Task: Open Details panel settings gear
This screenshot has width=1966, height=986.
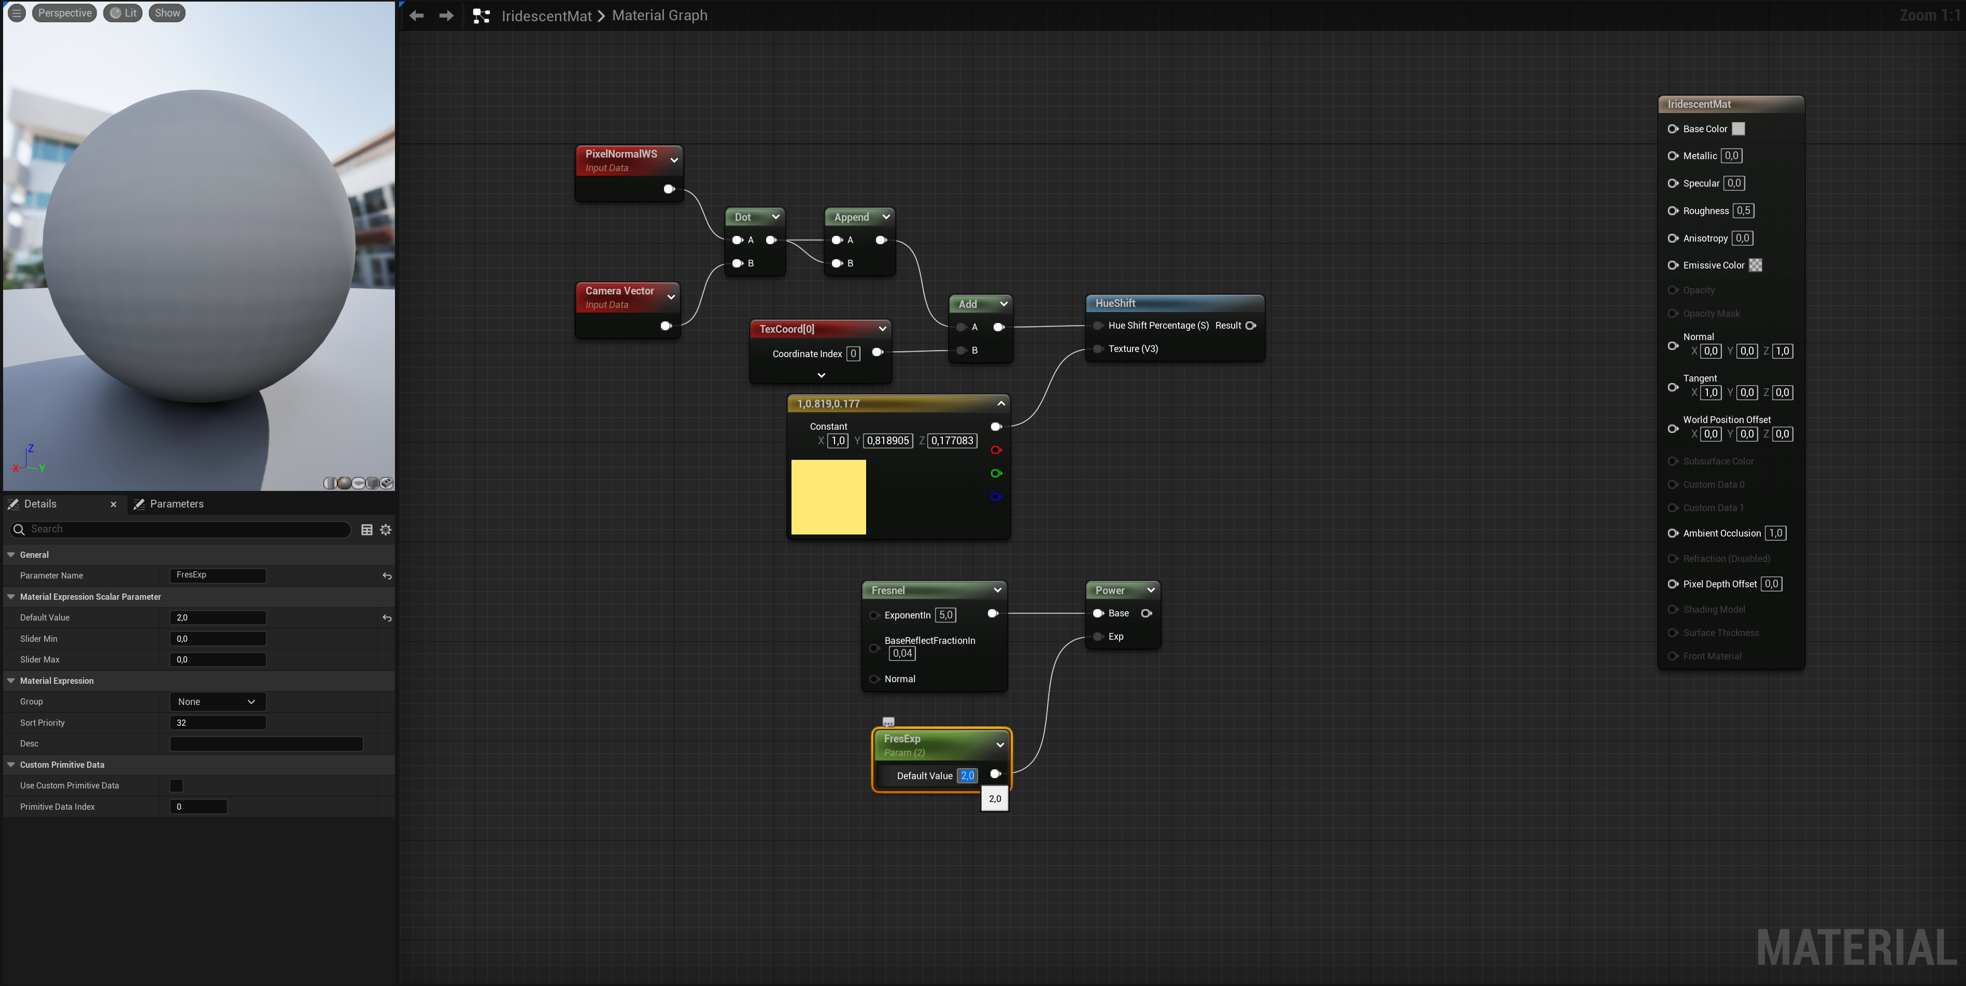Action: click(x=386, y=530)
